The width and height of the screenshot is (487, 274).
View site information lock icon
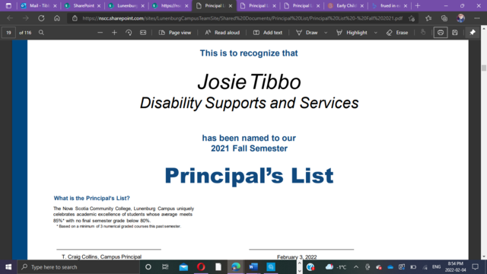click(x=75, y=18)
